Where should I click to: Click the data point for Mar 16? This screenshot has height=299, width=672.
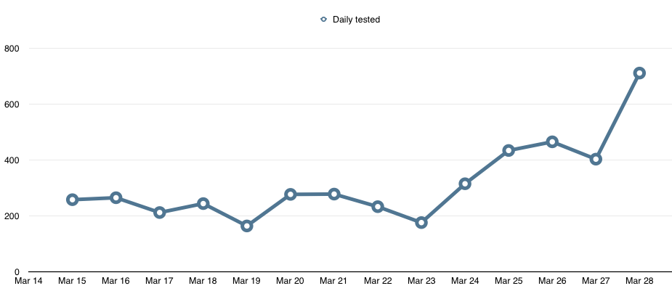click(x=116, y=197)
